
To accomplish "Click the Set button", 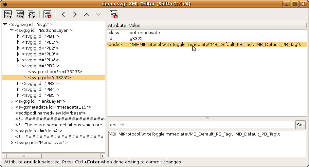I will (x=300, y=125).
